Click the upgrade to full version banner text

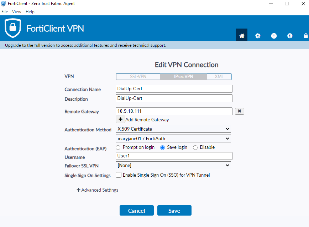(x=85, y=45)
